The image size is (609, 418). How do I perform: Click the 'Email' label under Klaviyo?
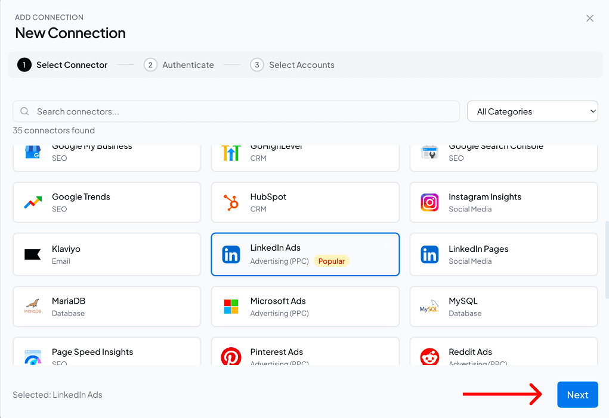[x=61, y=261]
